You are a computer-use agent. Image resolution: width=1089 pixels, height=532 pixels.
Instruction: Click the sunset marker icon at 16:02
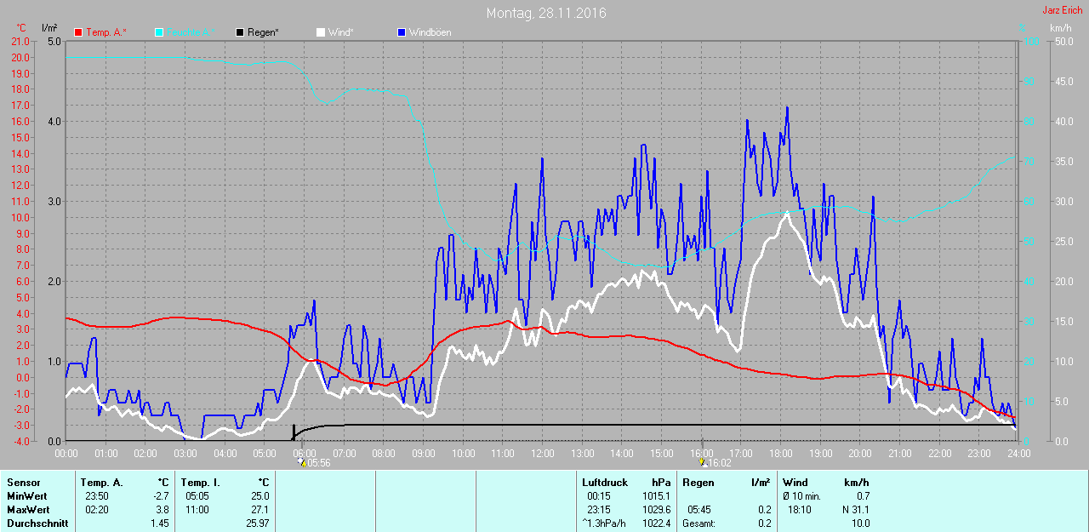tap(702, 462)
